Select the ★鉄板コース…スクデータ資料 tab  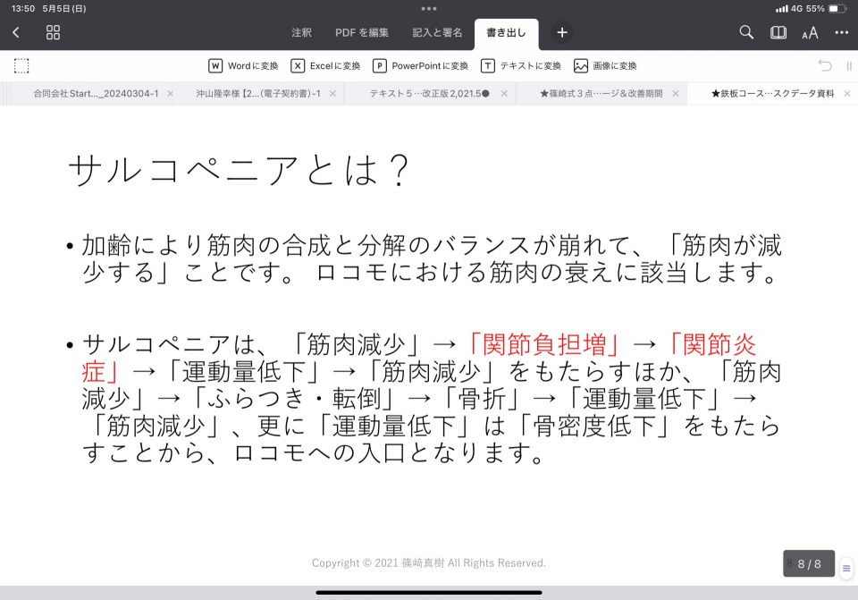772,94
